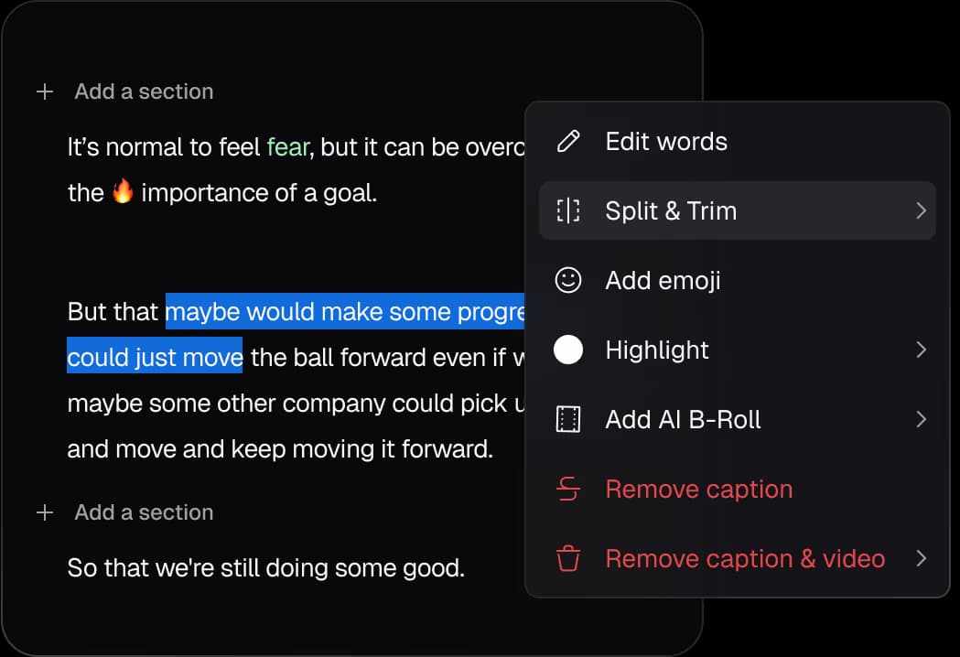Screen dimensions: 960x657
Task: Expand the Split & Trim submenu arrow
Action: coord(921,210)
